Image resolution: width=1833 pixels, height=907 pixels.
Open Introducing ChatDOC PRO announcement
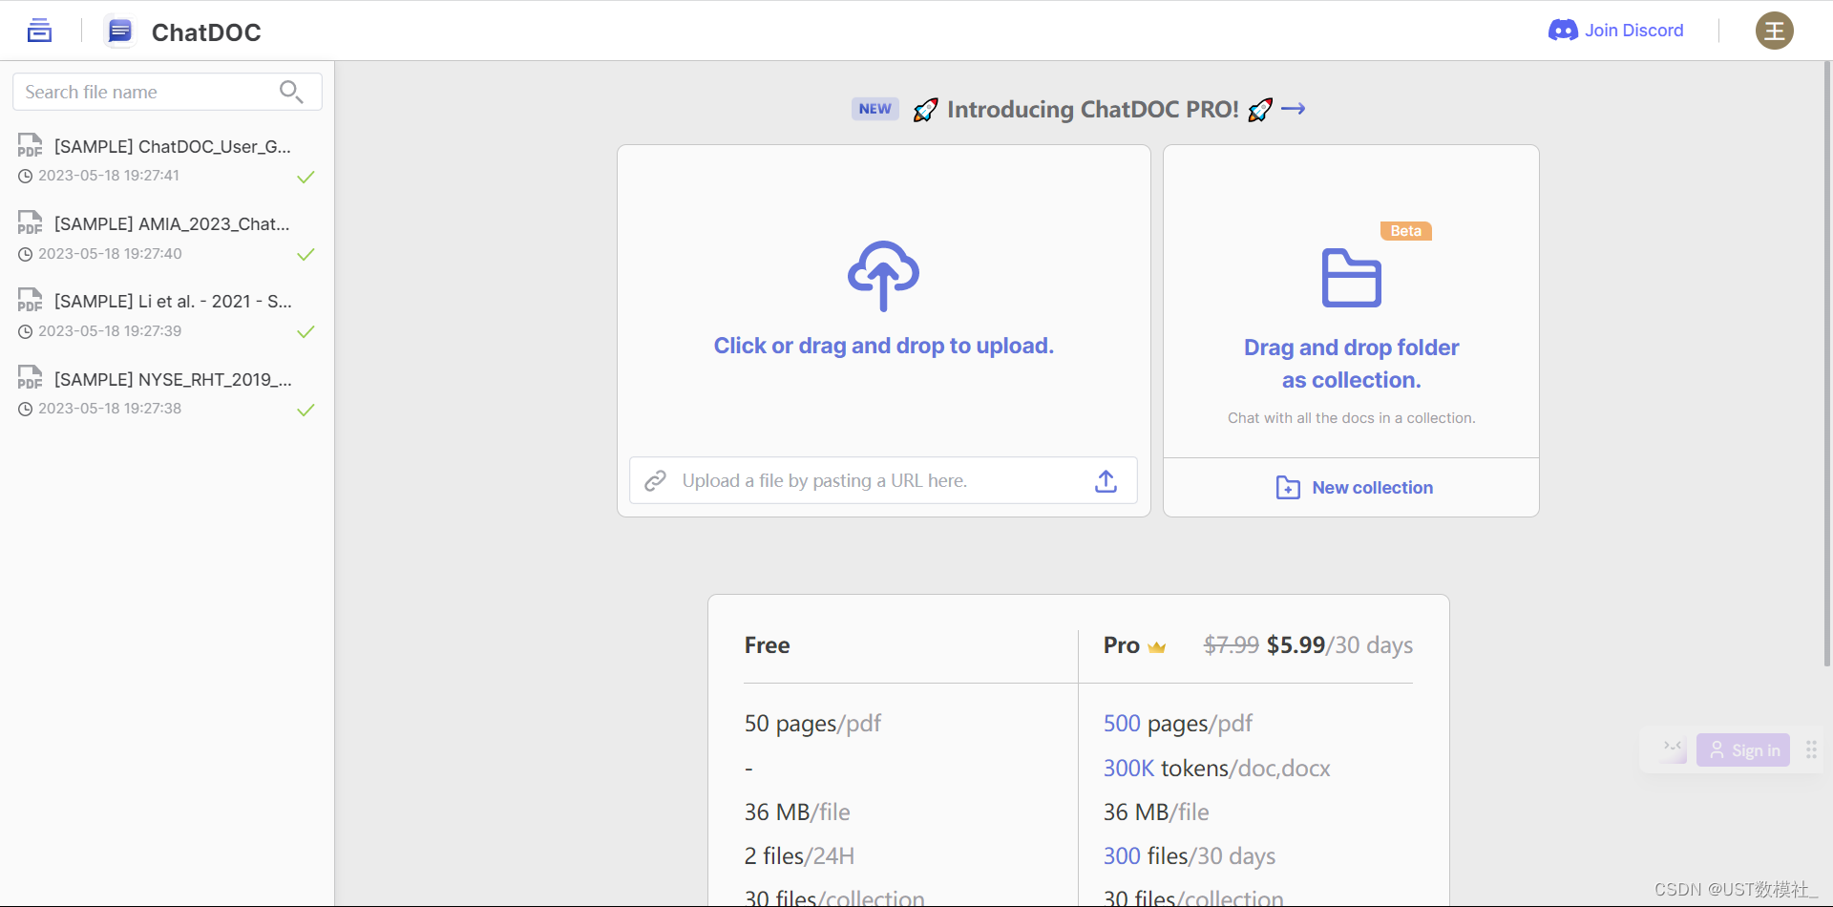pos(1092,110)
